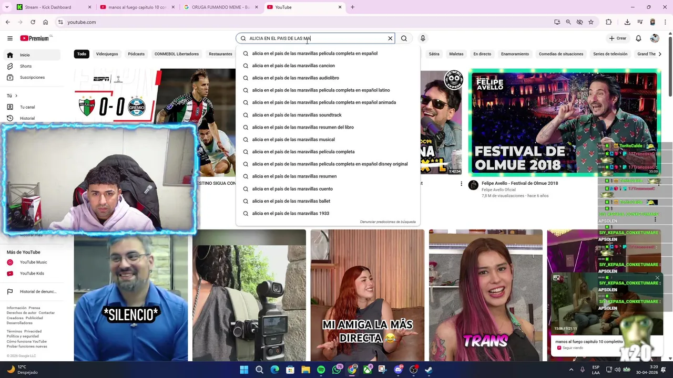Open YouTube Music link
The height and width of the screenshot is (378, 673).
[x=33, y=262]
